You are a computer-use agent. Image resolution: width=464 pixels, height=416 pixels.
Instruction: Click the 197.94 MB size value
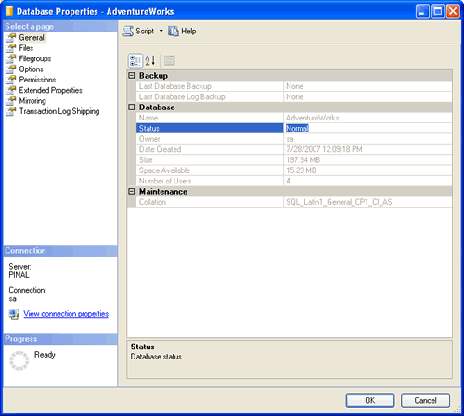[x=303, y=159]
